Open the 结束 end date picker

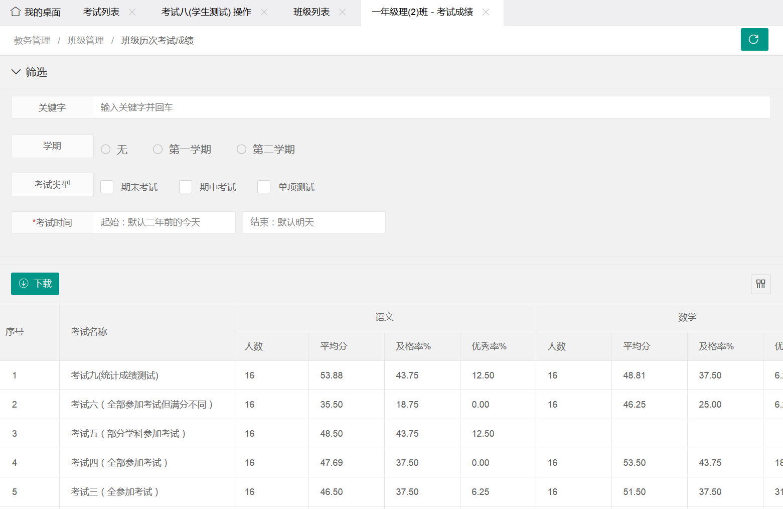tap(314, 222)
